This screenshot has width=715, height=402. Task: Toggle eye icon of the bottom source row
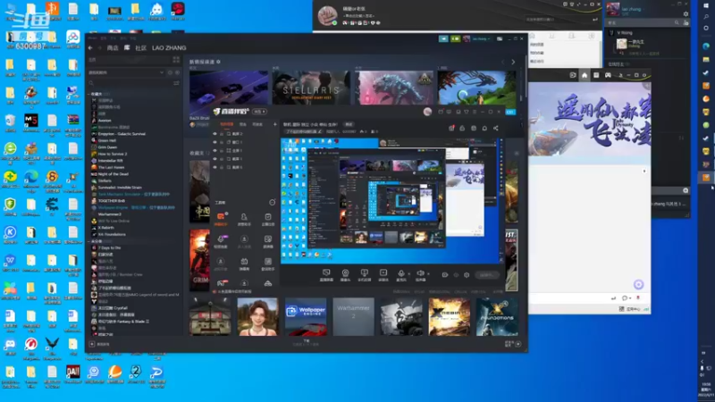tap(214, 167)
